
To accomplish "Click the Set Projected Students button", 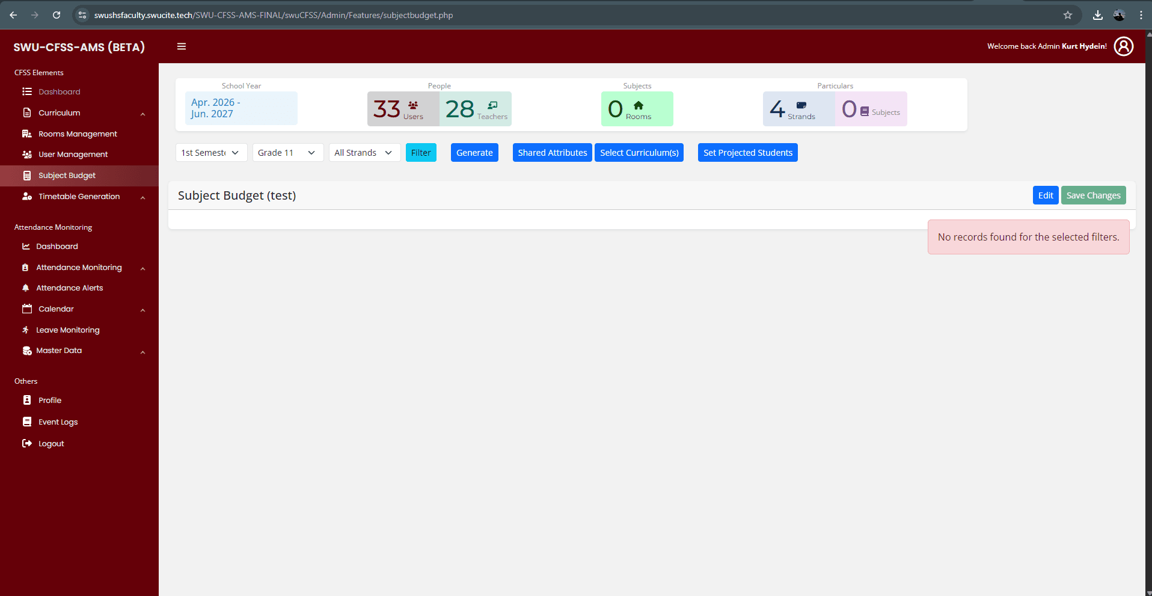I will coord(747,152).
